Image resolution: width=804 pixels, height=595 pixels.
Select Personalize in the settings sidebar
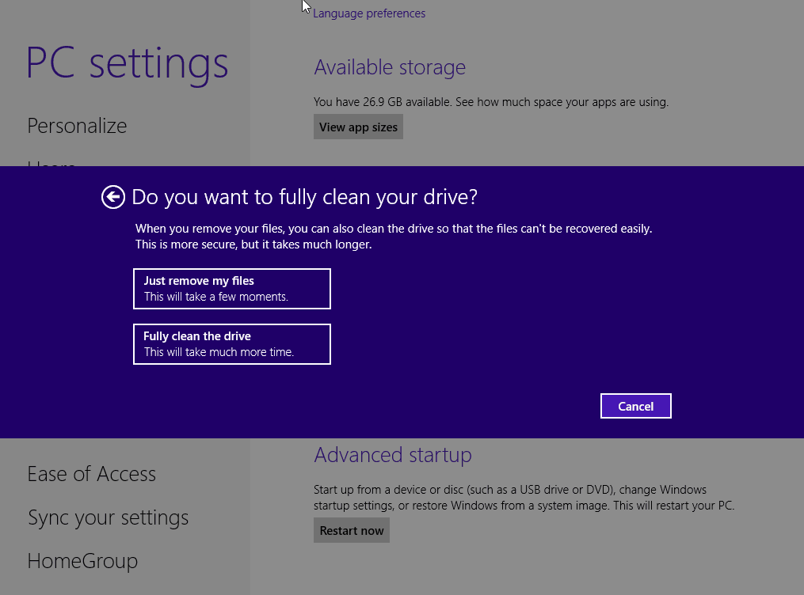tap(77, 126)
